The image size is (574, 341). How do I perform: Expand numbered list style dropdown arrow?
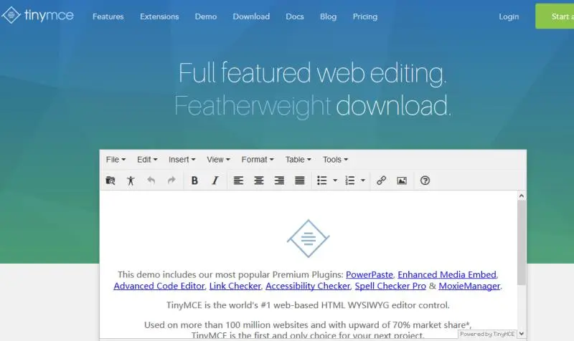point(363,181)
